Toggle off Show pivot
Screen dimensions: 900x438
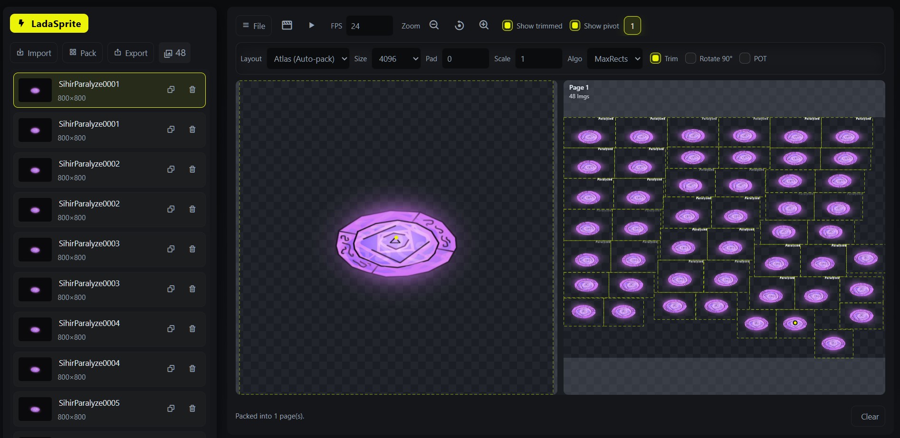point(575,26)
